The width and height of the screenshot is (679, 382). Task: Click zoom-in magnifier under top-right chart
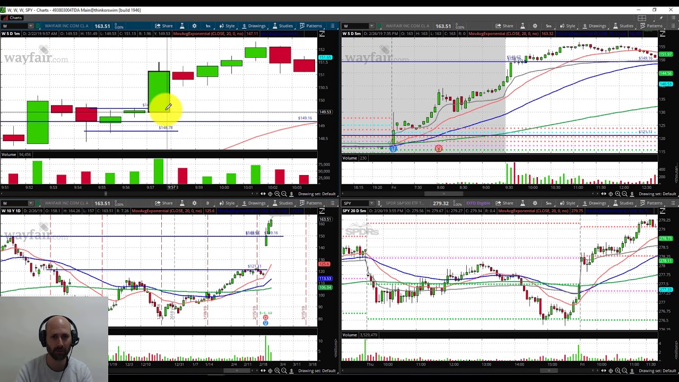pos(617,194)
